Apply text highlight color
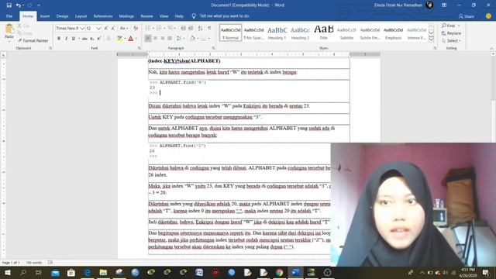Screen dimensions: 496x279 click(119, 38)
